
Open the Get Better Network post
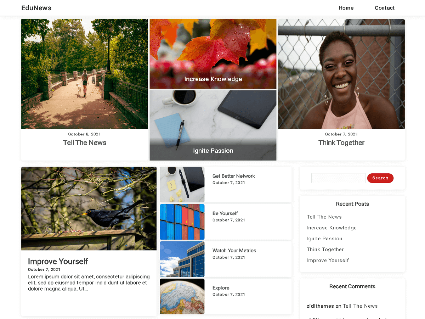(x=234, y=176)
